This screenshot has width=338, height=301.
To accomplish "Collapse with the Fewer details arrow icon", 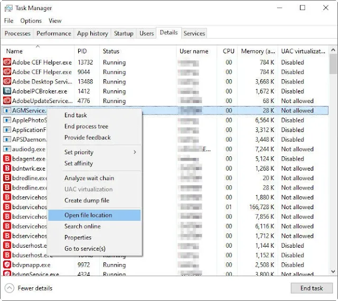I will pos(10,288).
